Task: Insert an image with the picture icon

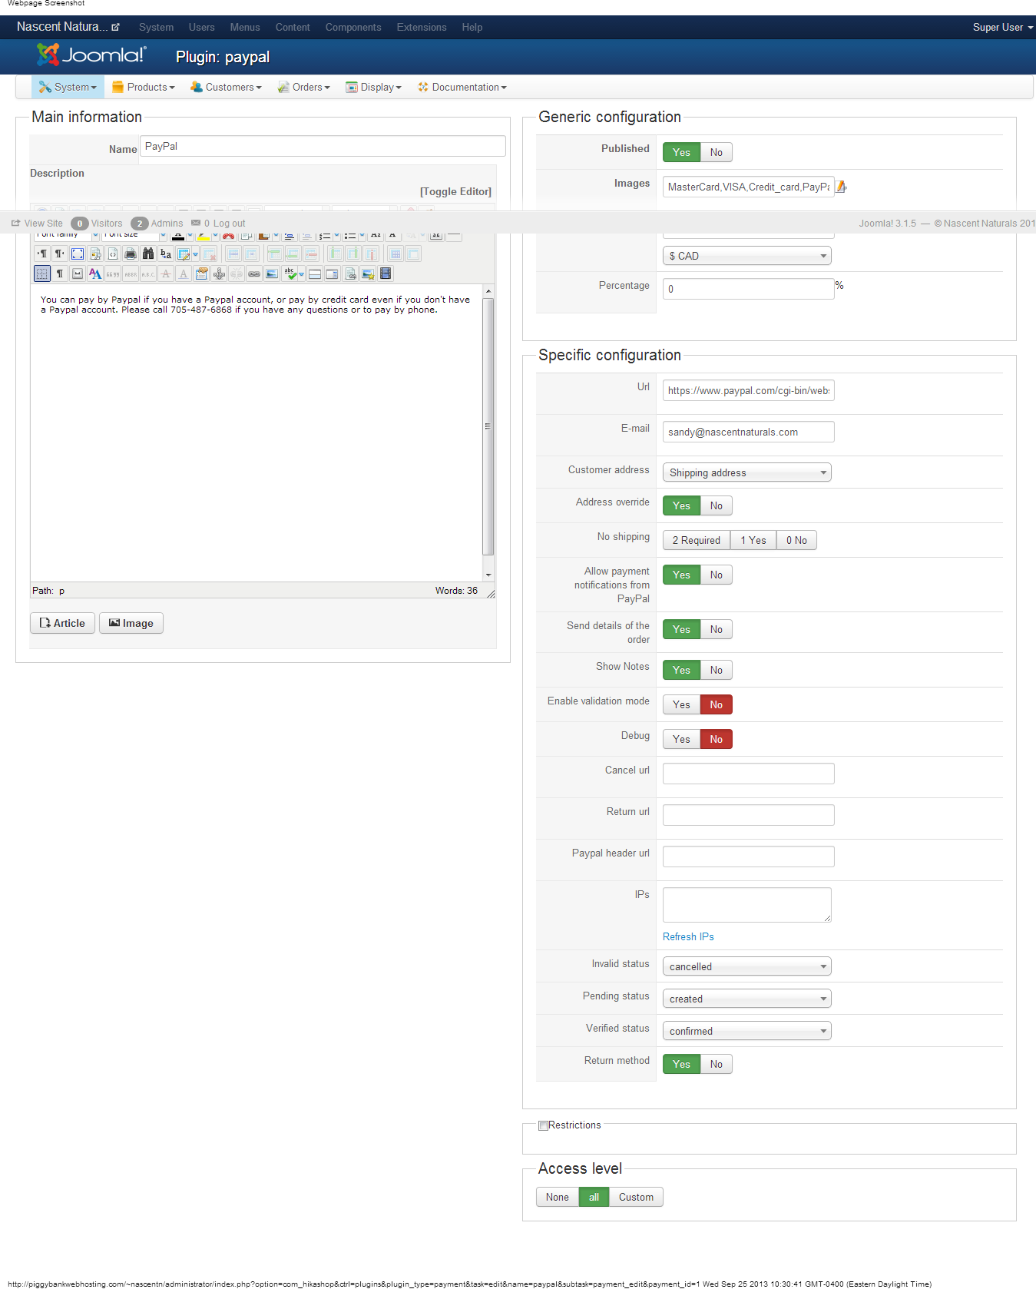Action: (x=272, y=273)
